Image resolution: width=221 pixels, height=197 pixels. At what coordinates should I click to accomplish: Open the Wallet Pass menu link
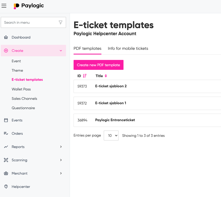(x=21, y=89)
